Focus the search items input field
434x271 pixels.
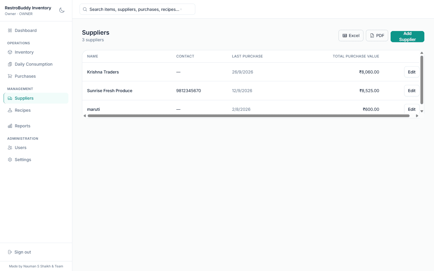coord(137,9)
